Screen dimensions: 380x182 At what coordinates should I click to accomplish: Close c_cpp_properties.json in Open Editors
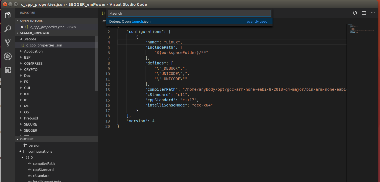[x=22, y=27]
